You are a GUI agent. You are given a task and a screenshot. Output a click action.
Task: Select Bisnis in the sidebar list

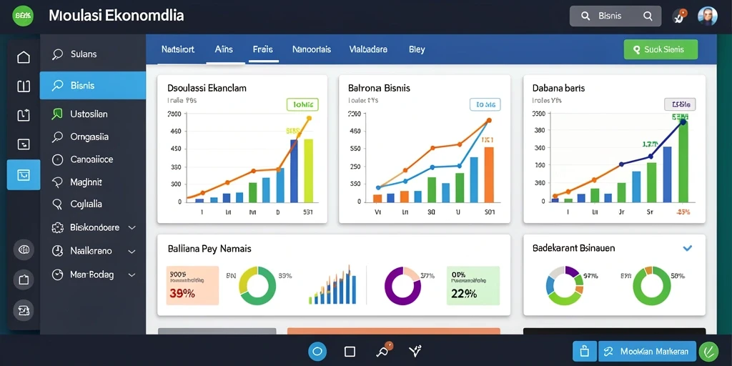pos(93,86)
